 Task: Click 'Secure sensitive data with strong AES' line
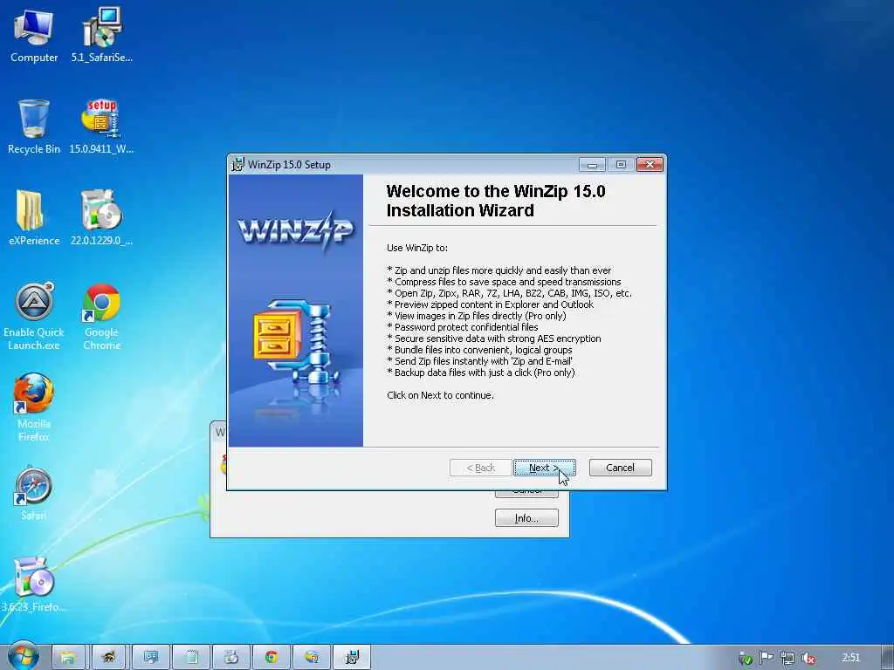[x=494, y=338]
